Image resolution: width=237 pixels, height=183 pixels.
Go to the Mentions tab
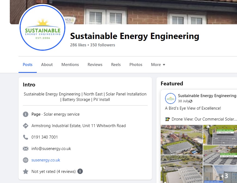tap(70, 65)
